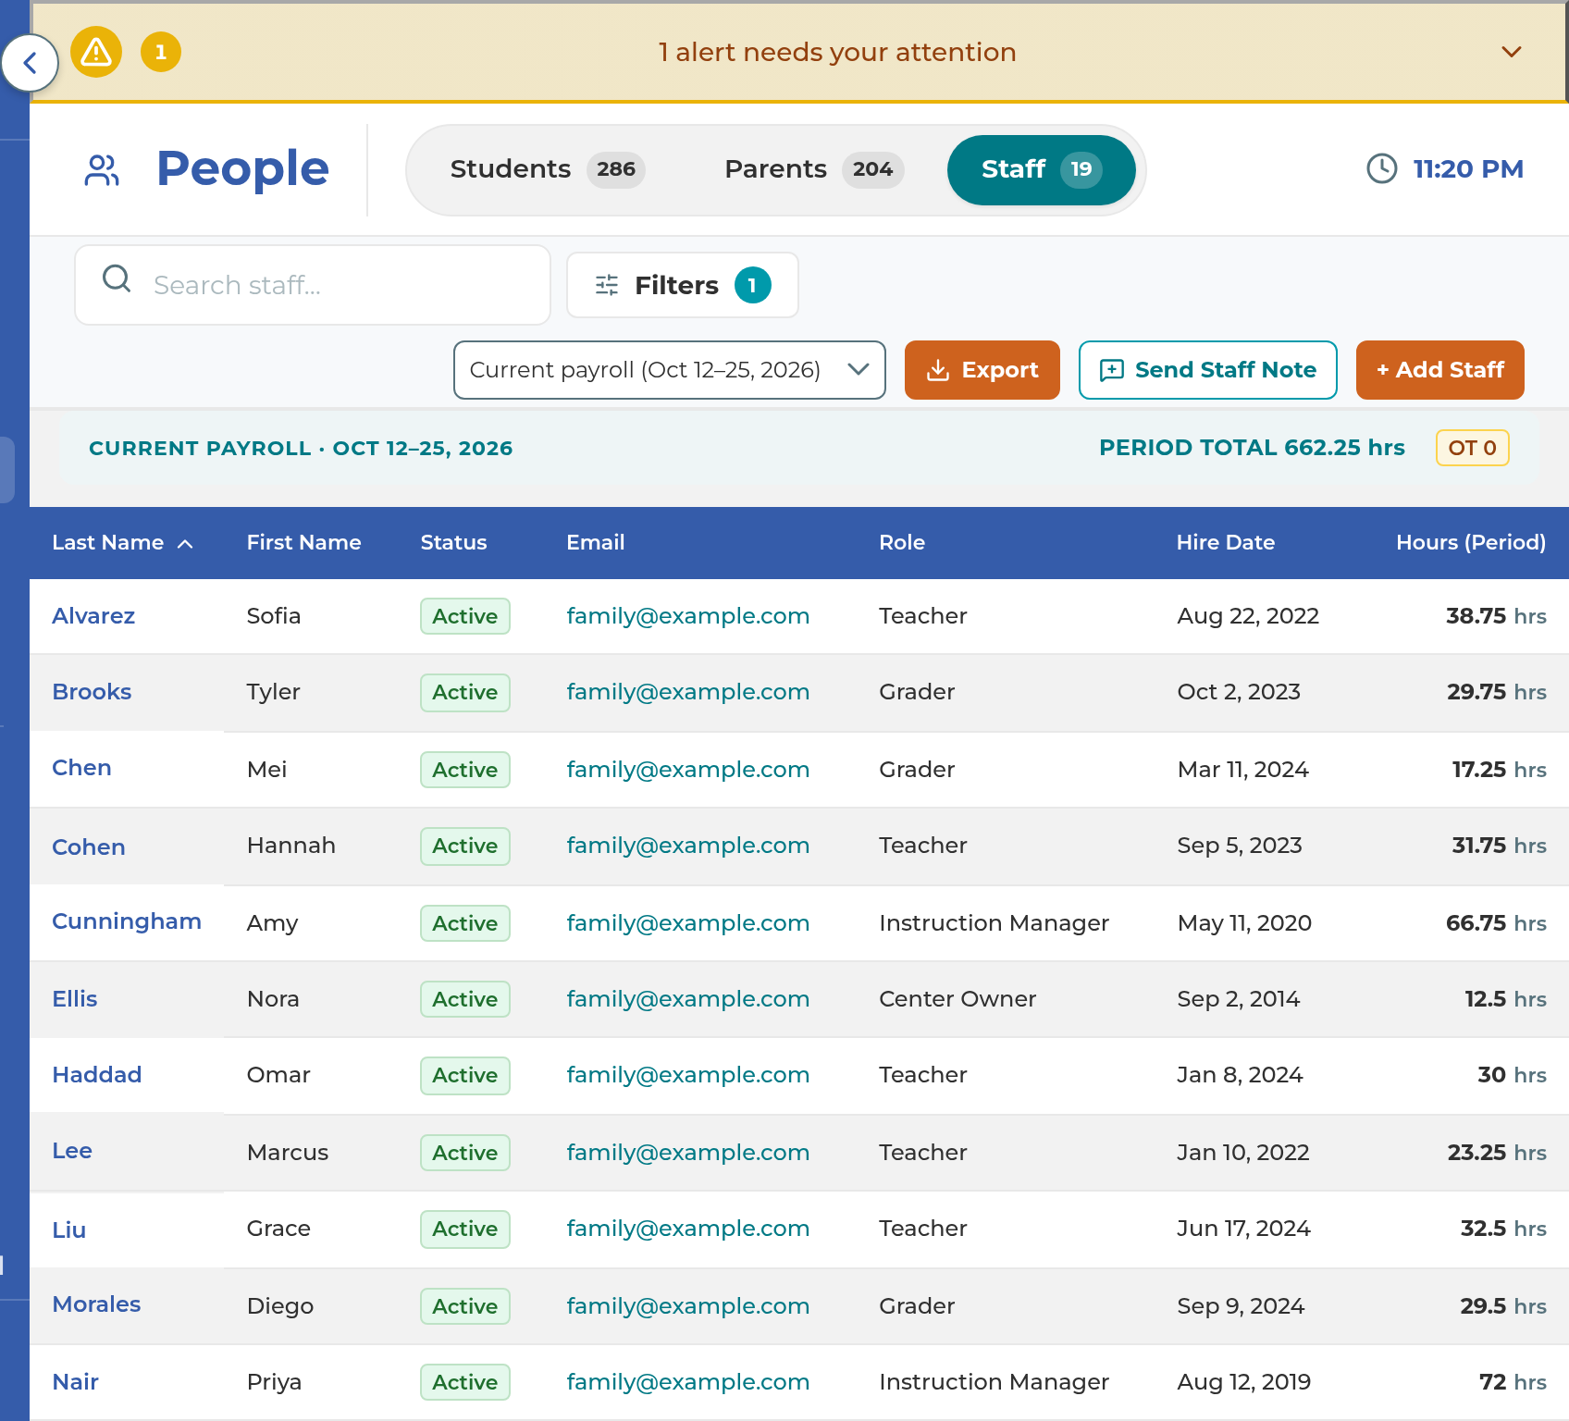The width and height of the screenshot is (1569, 1421).
Task: Open the Brooks staff profile link
Action: coord(92,692)
